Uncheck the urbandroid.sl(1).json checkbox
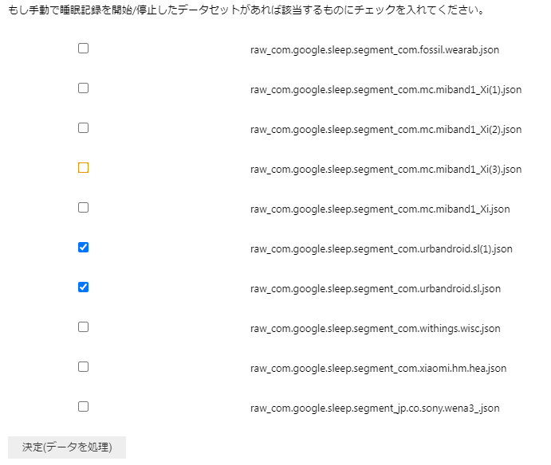 point(83,248)
